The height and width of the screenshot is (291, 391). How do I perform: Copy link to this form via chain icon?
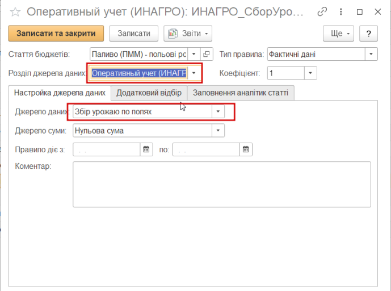click(x=322, y=12)
